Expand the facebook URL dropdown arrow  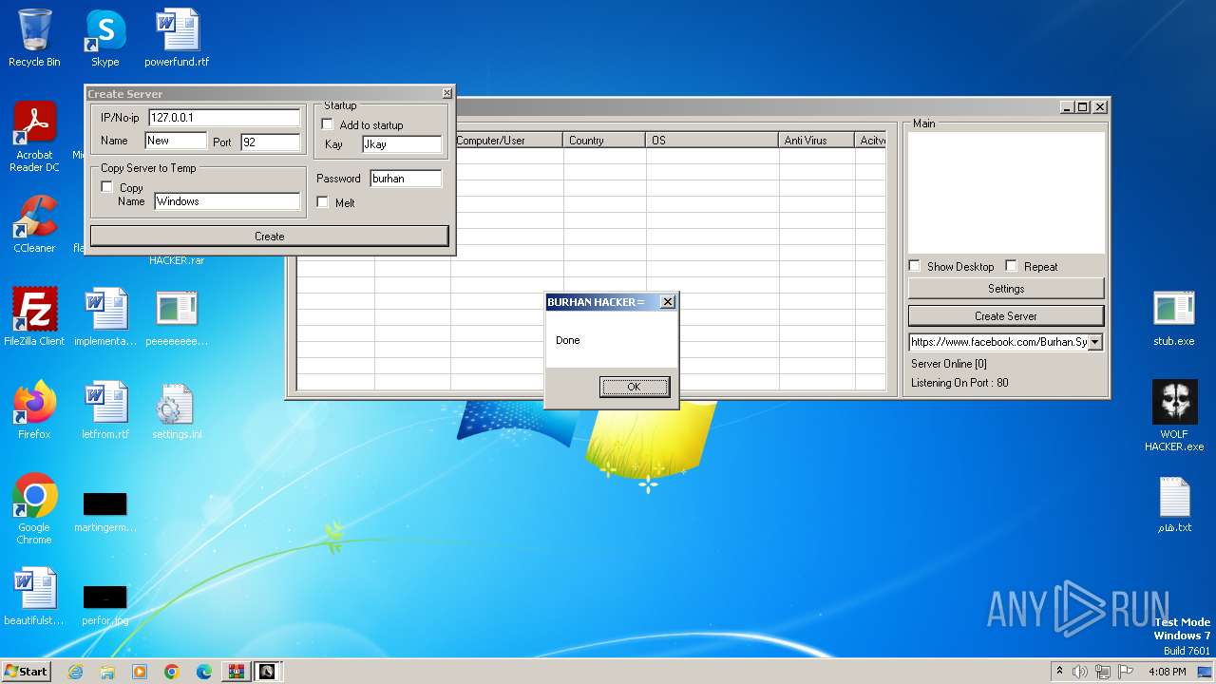point(1095,342)
